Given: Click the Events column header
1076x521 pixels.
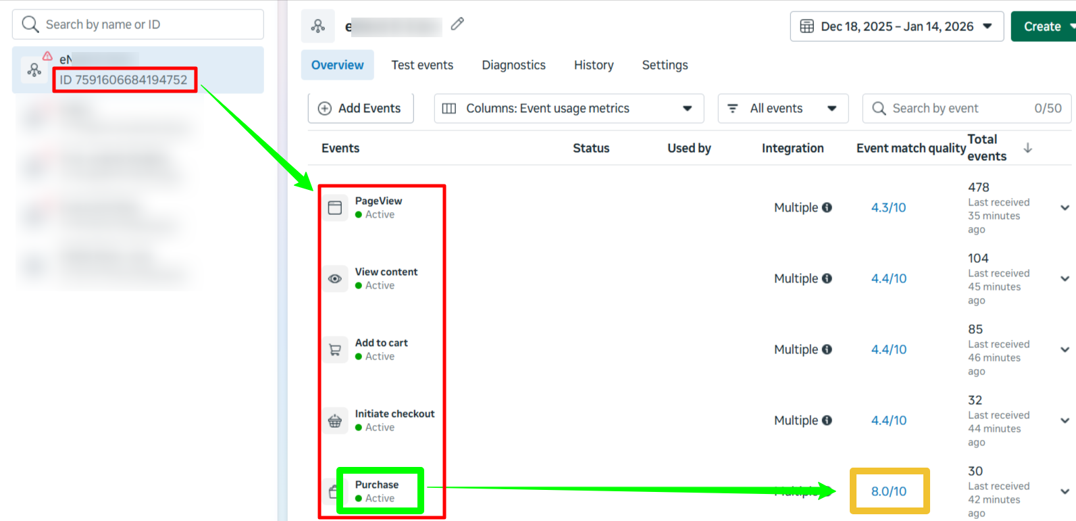Looking at the screenshot, I should coord(340,148).
